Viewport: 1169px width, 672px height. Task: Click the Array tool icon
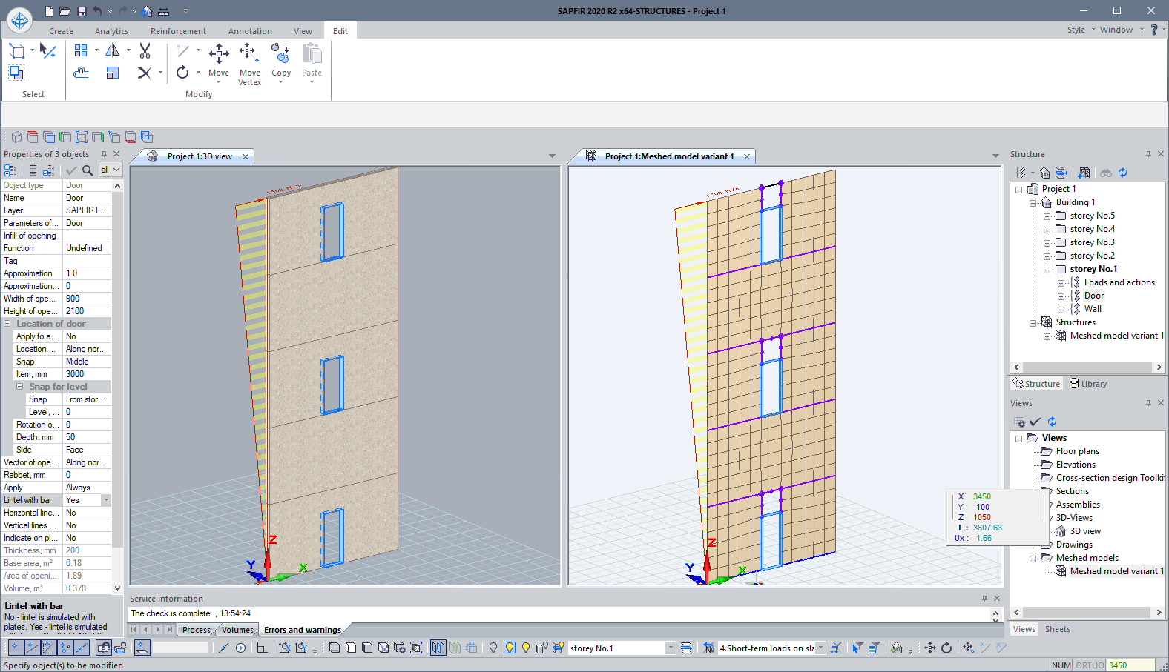click(x=82, y=50)
